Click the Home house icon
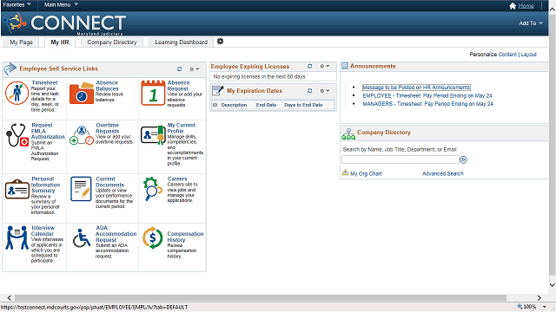Image resolution: width=556 pixels, height=312 pixels. (x=513, y=6)
